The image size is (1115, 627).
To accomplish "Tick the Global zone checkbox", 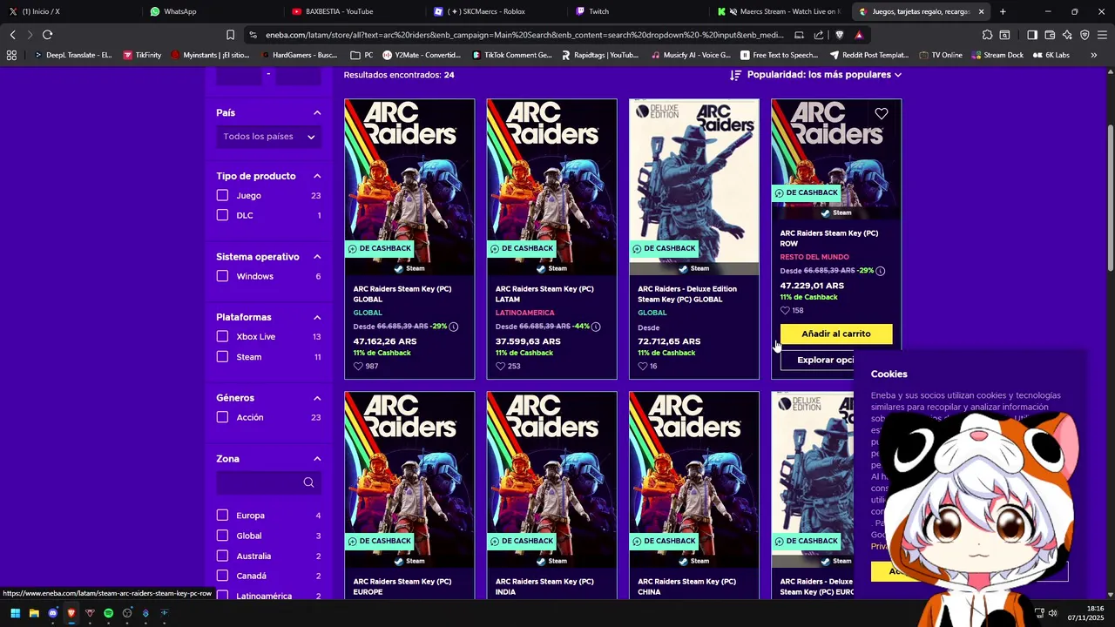I will pos(222,536).
